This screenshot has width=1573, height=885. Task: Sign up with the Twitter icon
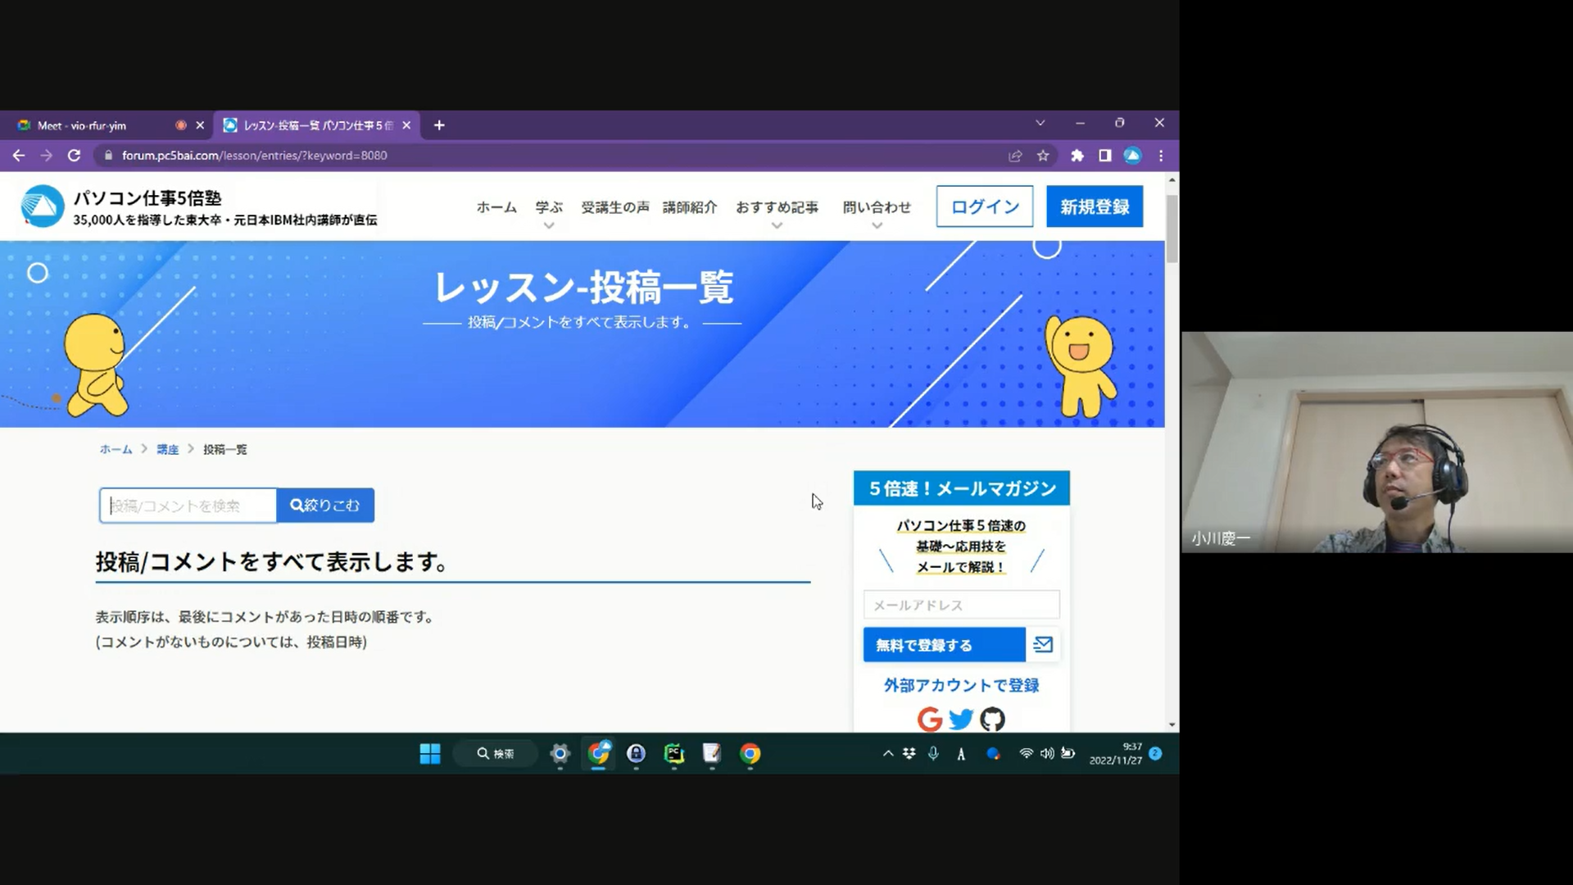(x=960, y=719)
